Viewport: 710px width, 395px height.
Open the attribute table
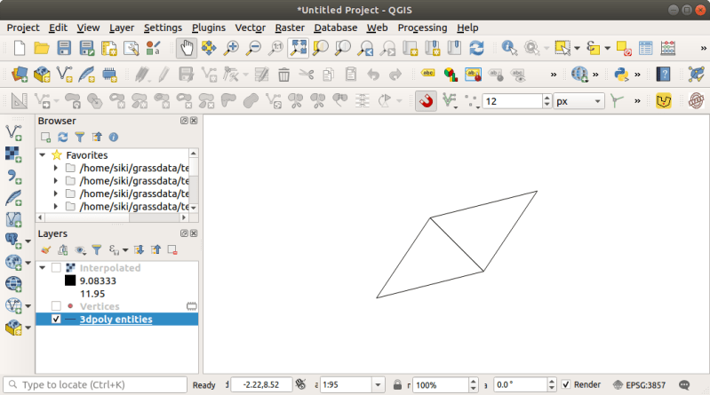[646, 48]
